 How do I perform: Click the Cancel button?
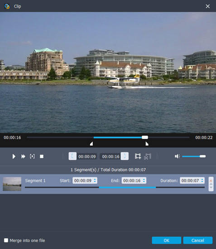pyautogui.click(x=198, y=240)
